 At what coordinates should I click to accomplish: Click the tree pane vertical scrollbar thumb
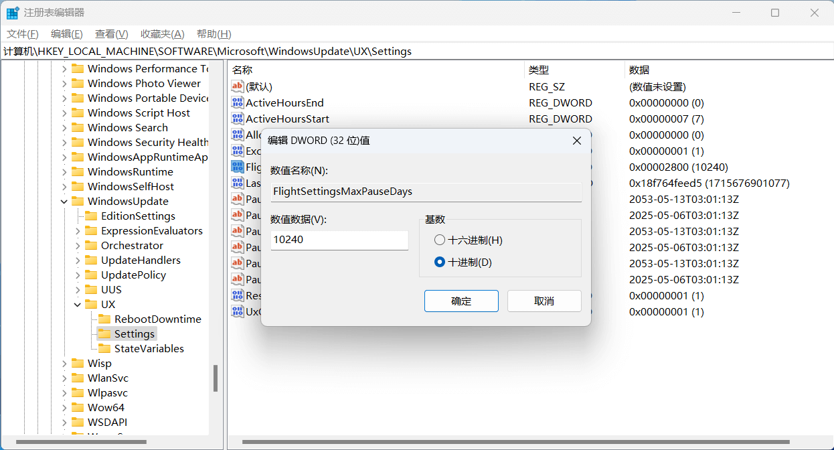pyautogui.click(x=216, y=378)
